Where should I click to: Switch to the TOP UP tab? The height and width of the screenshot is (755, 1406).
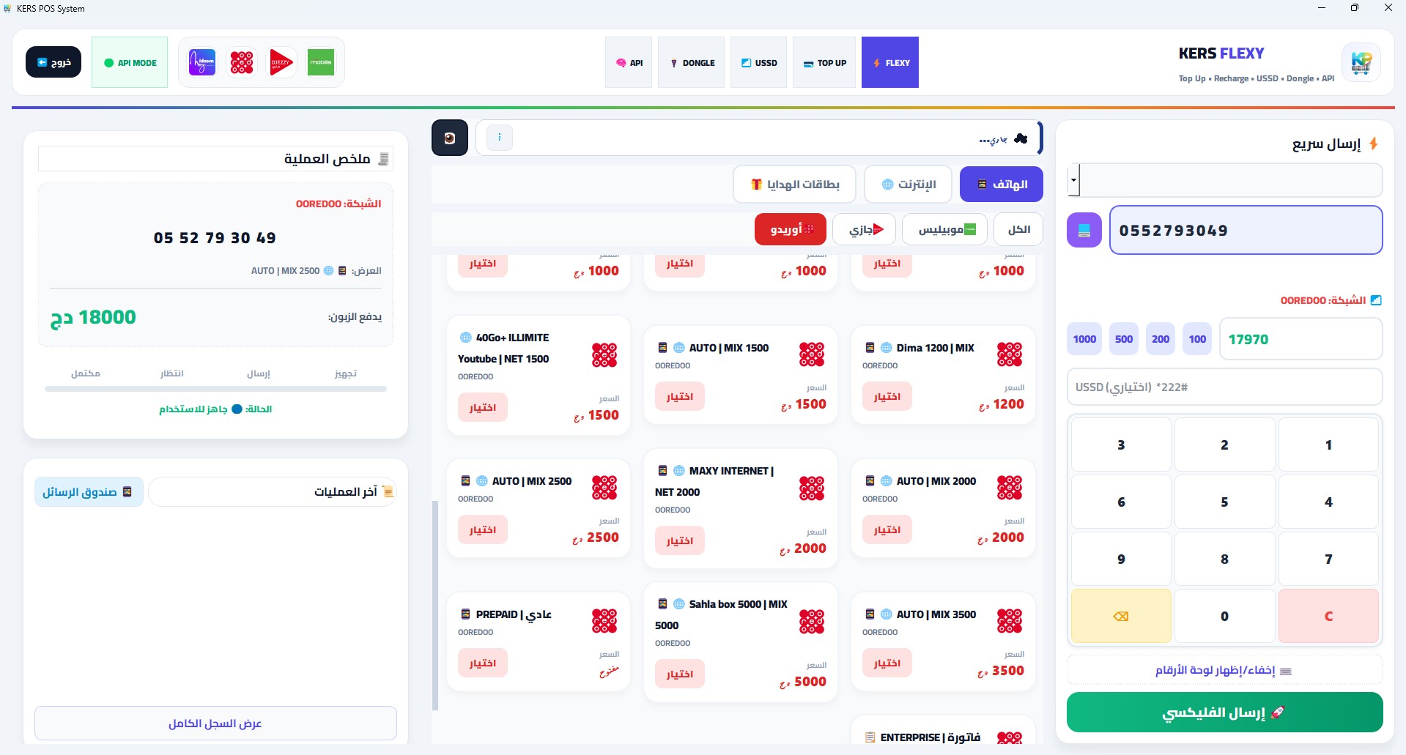tap(824, 62)
